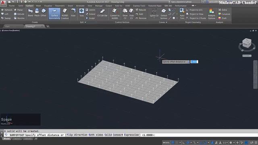
Task: Click the Rebuild control vertices tool
Action: click(141, 10)
